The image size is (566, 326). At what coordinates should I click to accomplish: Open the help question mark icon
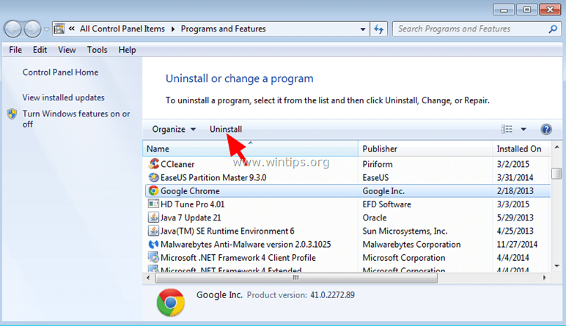pyautogui.click(x=546, y=129)
